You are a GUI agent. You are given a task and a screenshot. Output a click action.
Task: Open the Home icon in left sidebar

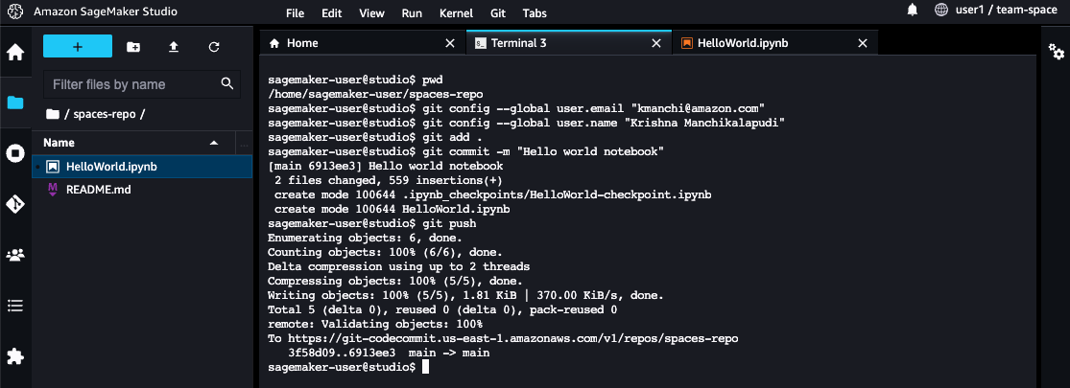(x=15, y=53)
